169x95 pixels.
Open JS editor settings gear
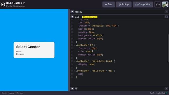[x=72, y=88]
